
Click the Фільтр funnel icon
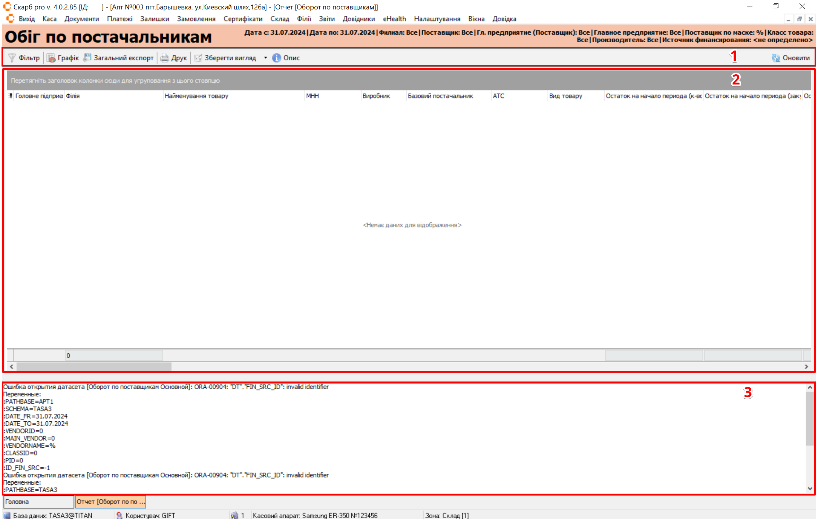point(12,58)
